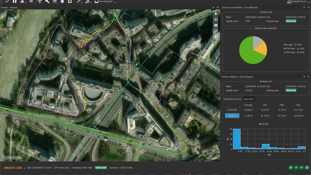
Task: Click the 103.96 cm vertical max value
Action: 298,116
